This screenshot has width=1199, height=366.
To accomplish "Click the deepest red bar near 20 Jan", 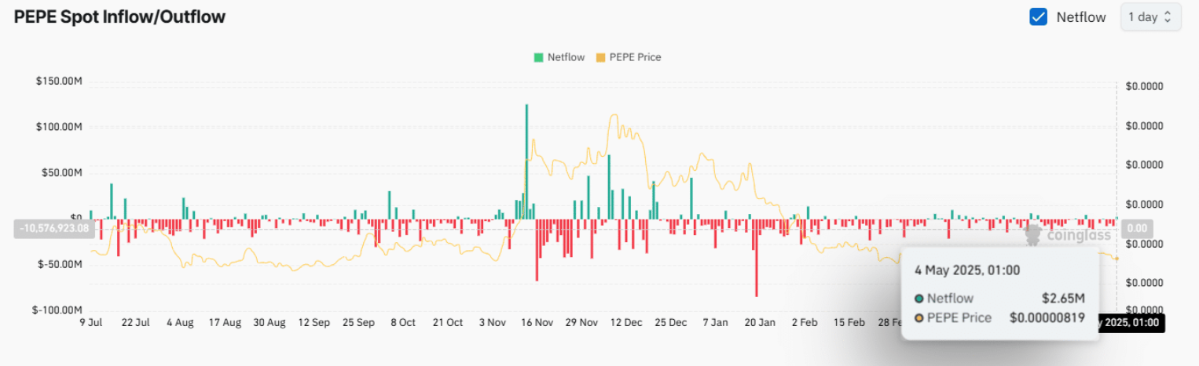I will click(x=757, y=258).
